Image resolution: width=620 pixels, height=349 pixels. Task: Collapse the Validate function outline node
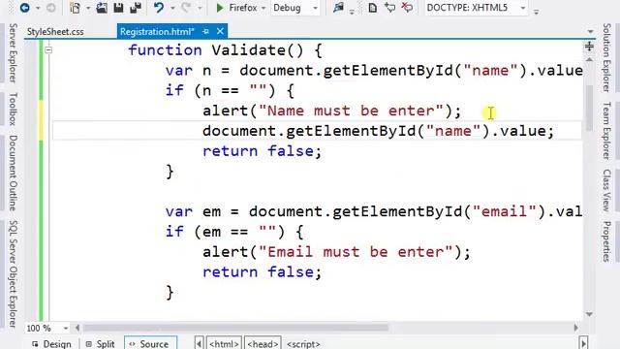[48, 49]
